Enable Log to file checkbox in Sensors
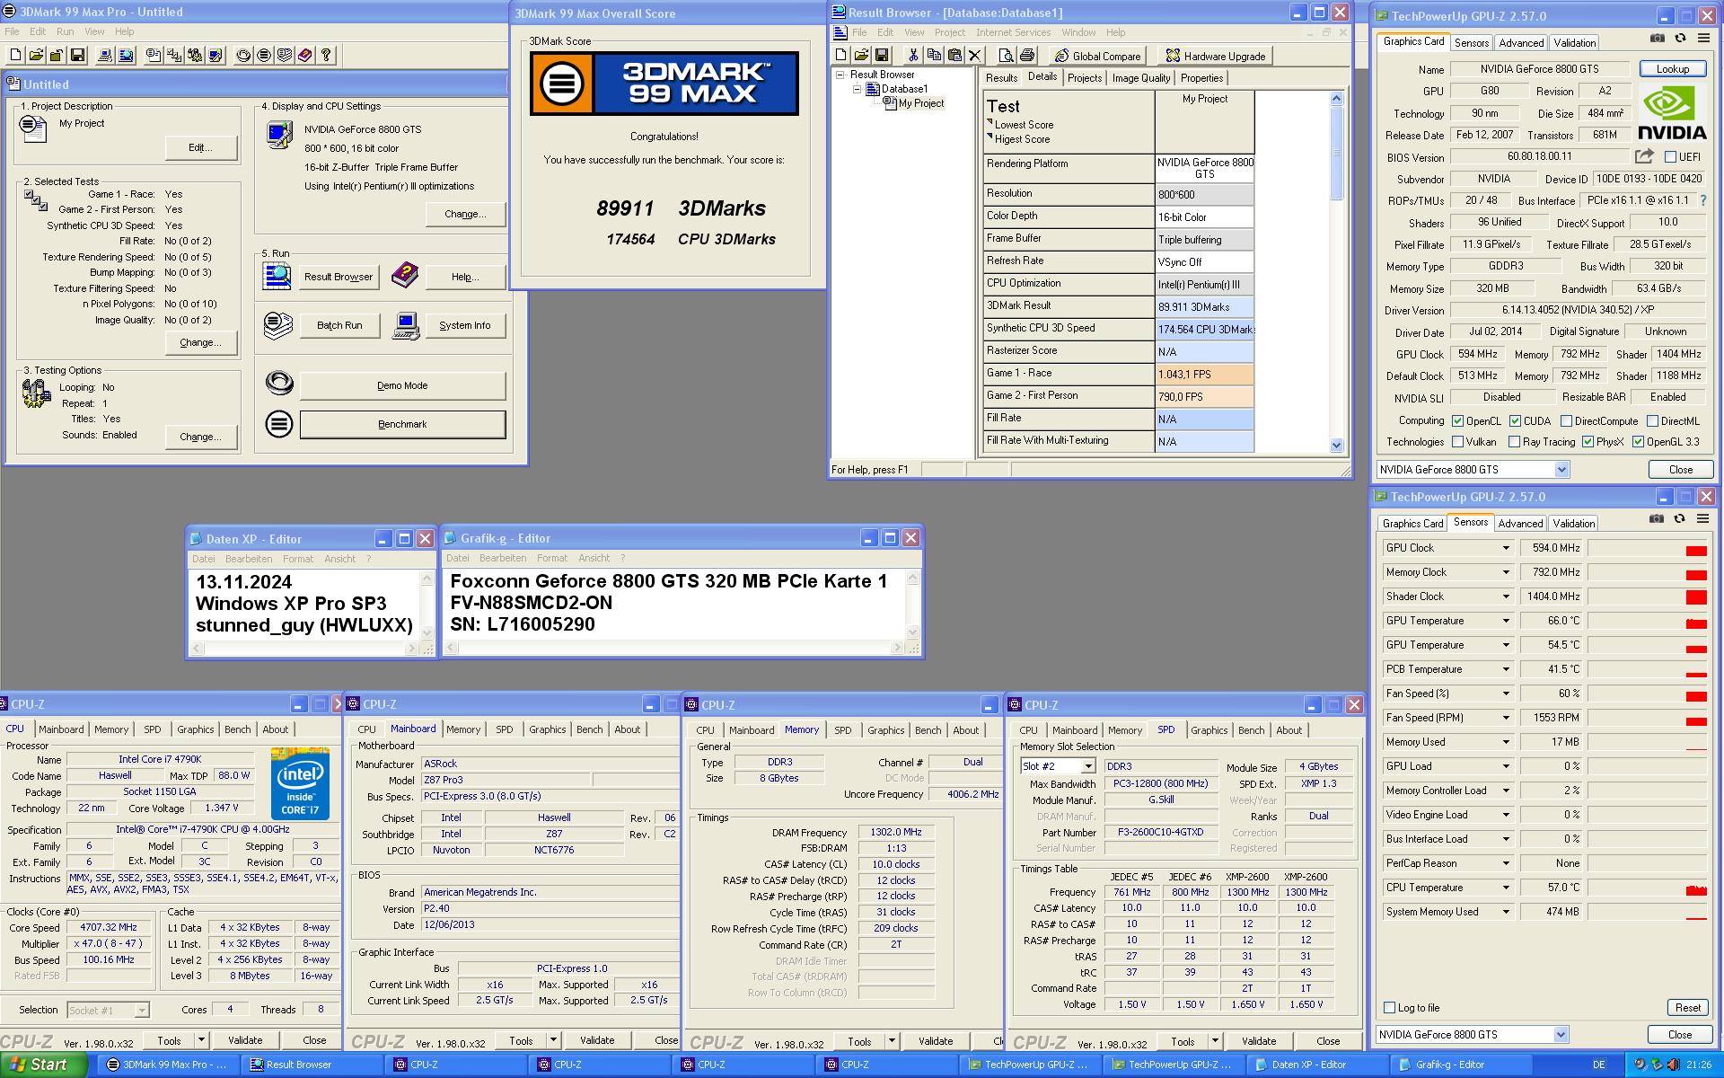This screenshot has width=1724, height=1078. pos(1390,1007)
